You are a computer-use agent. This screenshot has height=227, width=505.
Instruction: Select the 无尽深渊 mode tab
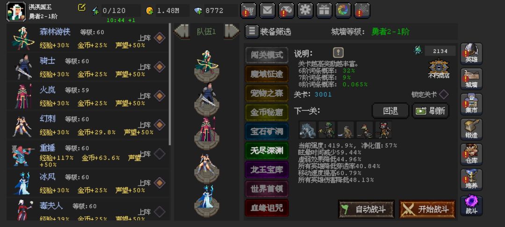(x=267, y=150)
